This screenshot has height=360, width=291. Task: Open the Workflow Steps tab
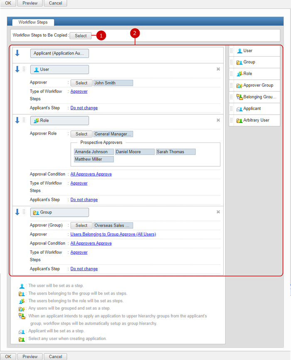point(33,22)
